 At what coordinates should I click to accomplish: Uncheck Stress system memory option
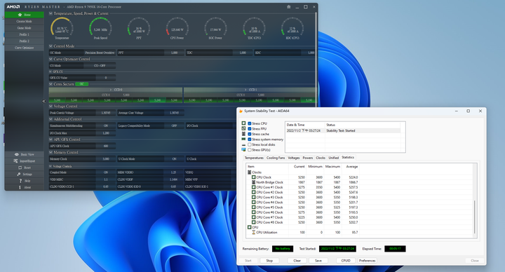click(250, 140)
